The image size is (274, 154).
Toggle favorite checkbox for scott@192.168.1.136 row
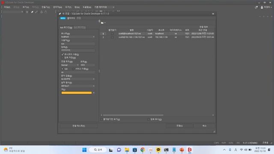pos(112,37)
